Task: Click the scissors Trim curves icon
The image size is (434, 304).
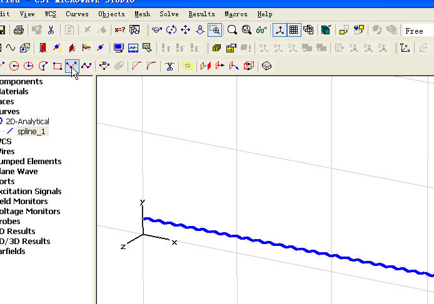Action: point(169,66)
